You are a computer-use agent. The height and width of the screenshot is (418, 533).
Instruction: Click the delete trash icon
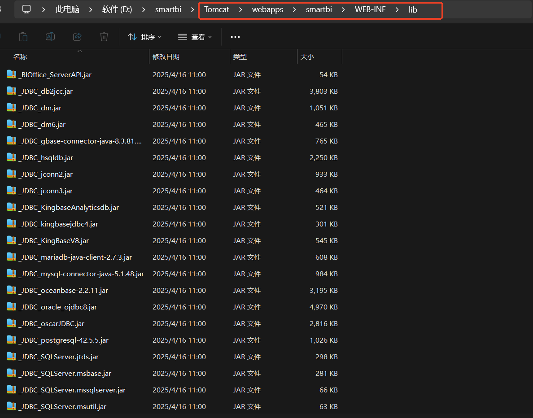tap(104, 37)
